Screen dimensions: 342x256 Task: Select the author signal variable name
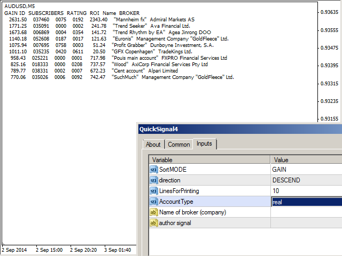click(x=175, y=223)
